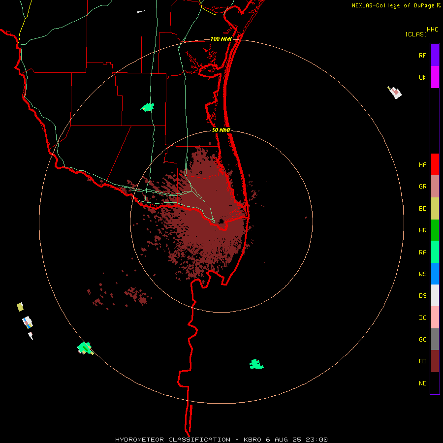Click the green rain echo offshore to the southeast
Viewport: 443px width, 443px height.
[256, 364]
